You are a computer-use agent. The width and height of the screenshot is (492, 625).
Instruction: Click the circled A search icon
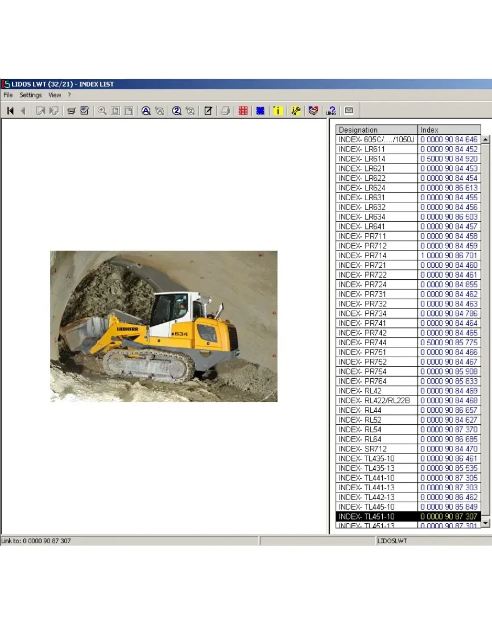(146, 111)
